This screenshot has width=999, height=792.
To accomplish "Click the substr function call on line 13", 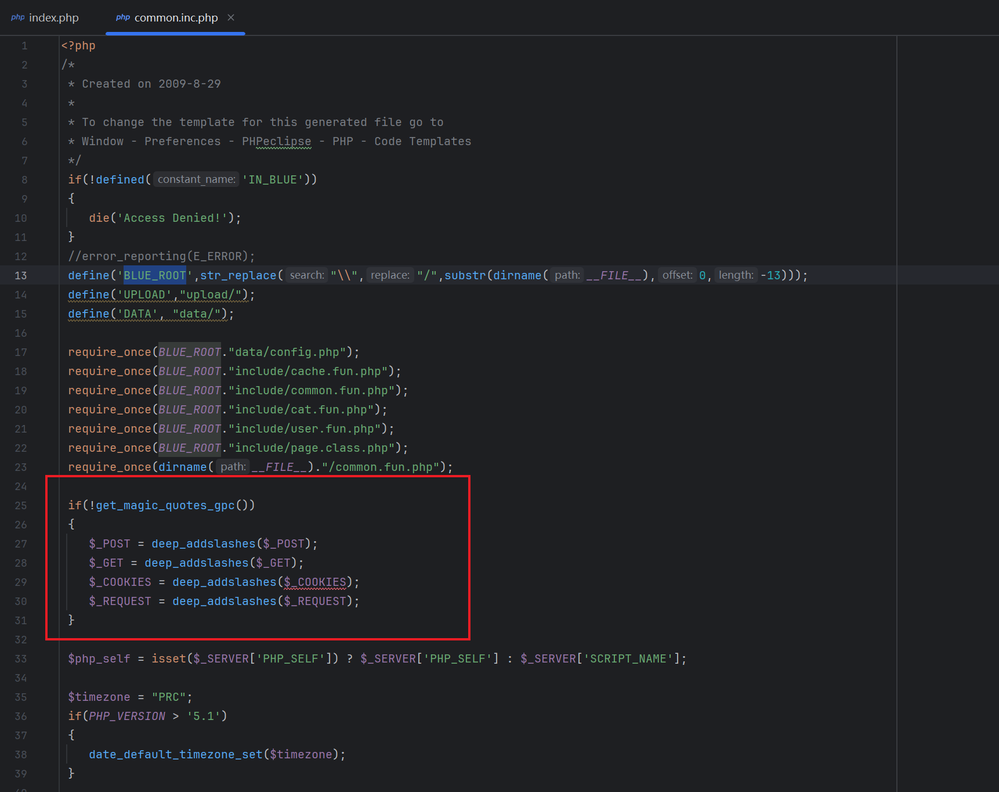I will [465, 275].
